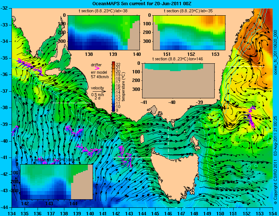This screenshot has height=216, width=279.
Task: Click the magenta drifter arrow in the legend
Action: pyautogui.click(x=97, y=68)
